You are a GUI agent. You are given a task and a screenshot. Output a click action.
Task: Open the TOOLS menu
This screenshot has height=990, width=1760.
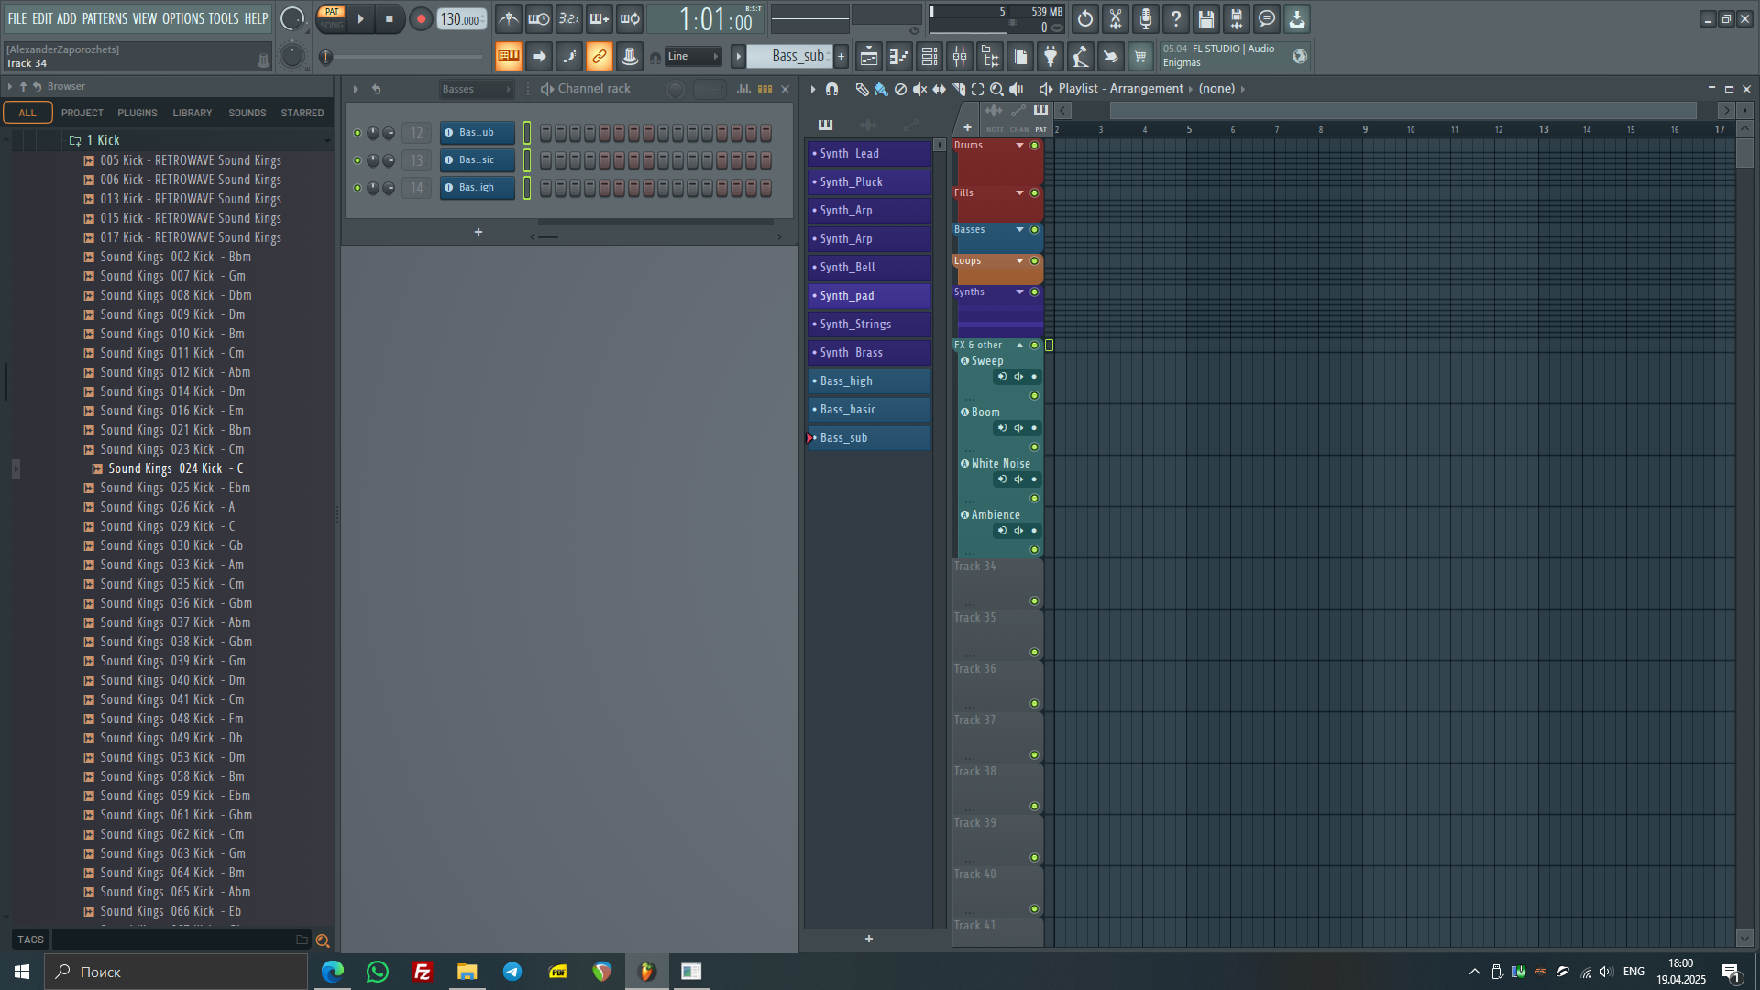click(x=224, y=18)
